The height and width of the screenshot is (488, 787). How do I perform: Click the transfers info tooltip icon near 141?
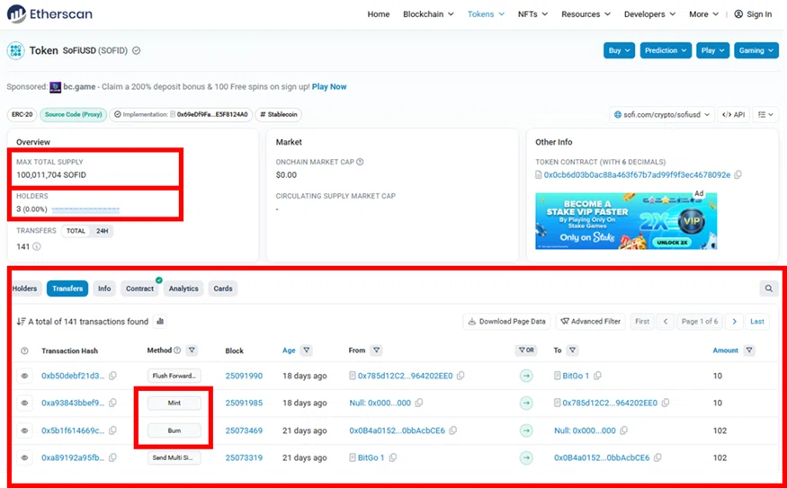[x=37, y=247]
